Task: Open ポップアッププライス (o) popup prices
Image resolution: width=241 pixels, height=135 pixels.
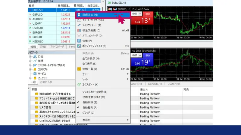Action: tap(94, 46)
